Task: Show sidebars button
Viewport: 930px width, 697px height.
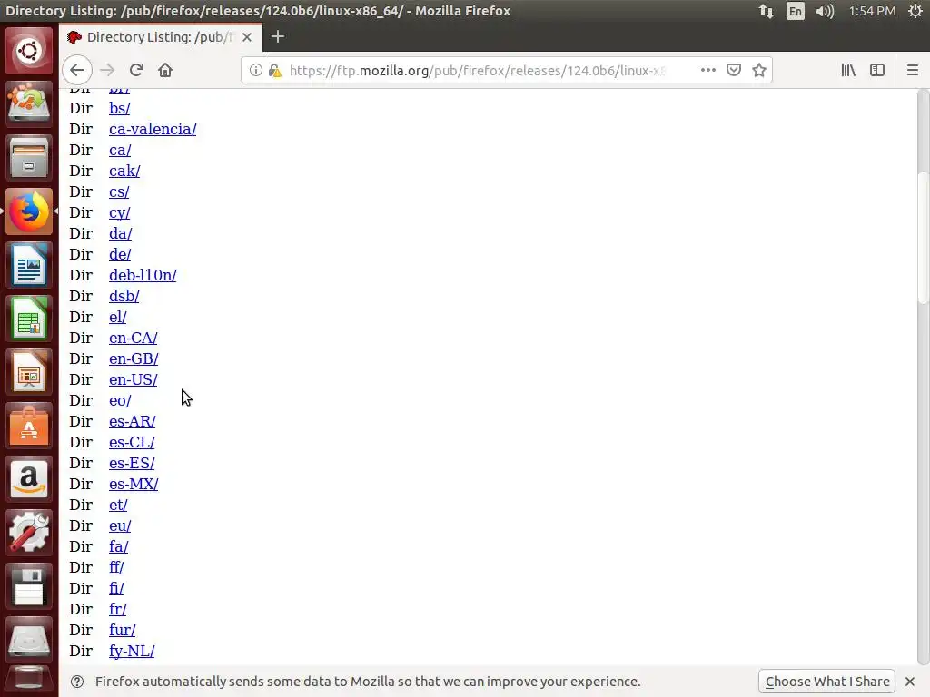Action: tap(877, 70)
